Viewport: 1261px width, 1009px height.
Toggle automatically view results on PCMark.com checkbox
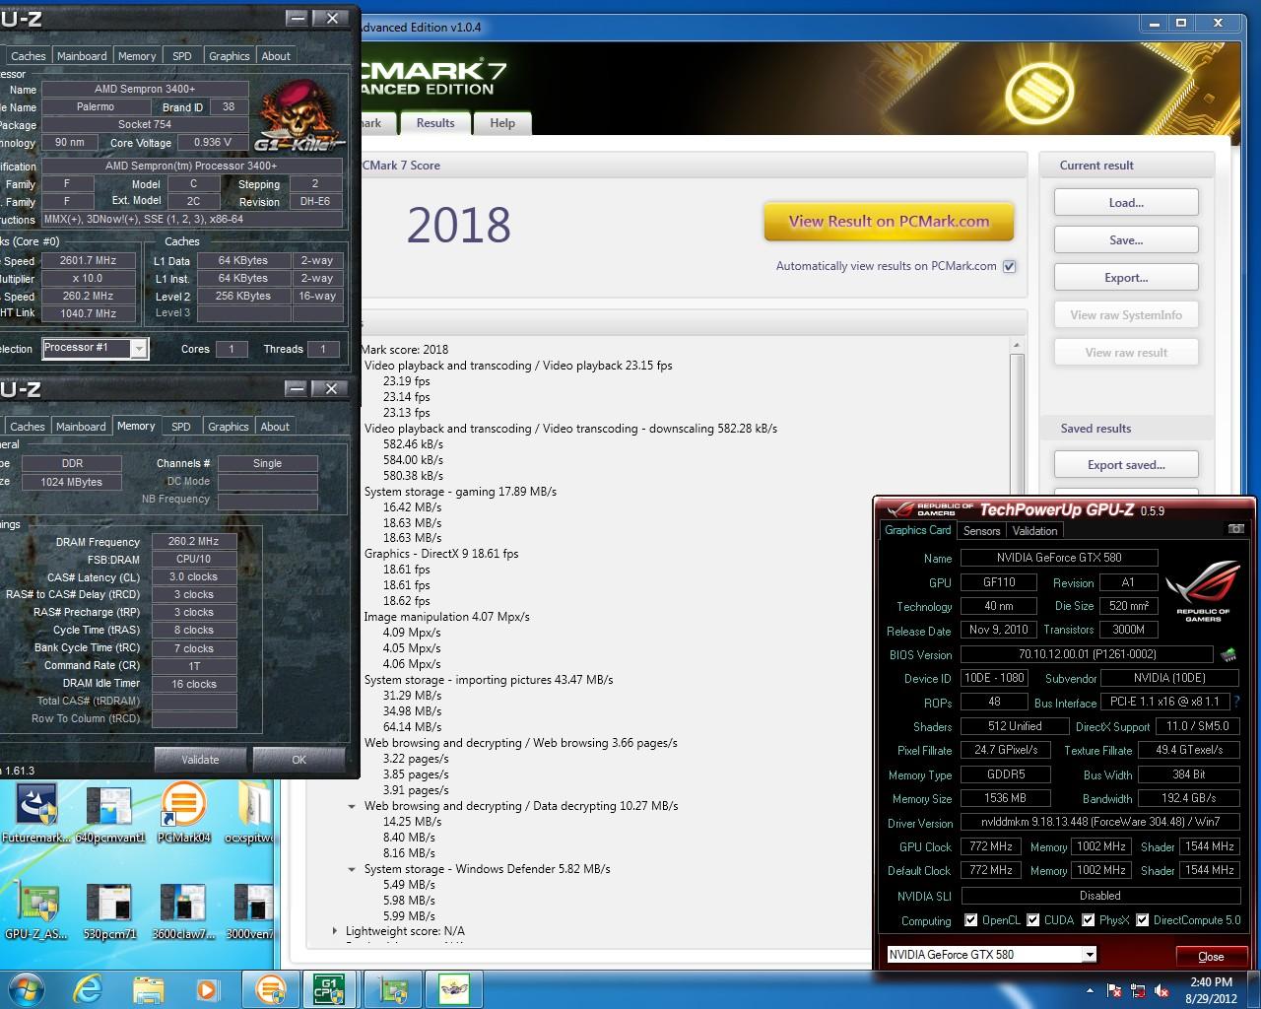point(1009,266)
